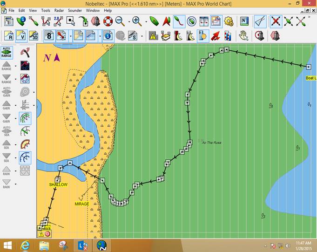Click the SHALLOW label on the chart
This screenshot has width=317, height=252.
(58, 185)
